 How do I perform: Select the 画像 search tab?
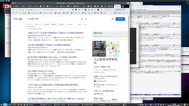tap(47, 24)
